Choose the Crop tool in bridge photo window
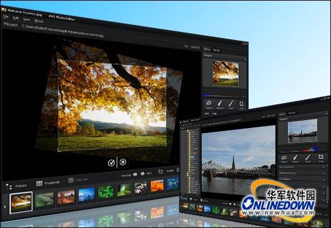This screenshot has height=228, width=331. (321, 158)
